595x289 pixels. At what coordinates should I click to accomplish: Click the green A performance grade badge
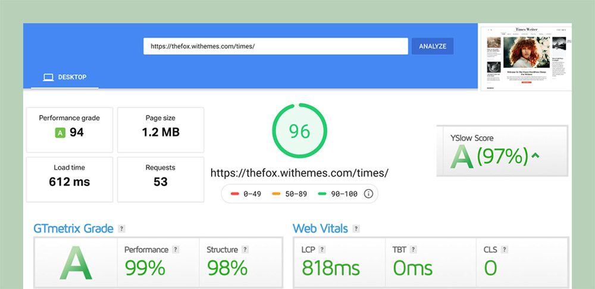click(60, 133)
